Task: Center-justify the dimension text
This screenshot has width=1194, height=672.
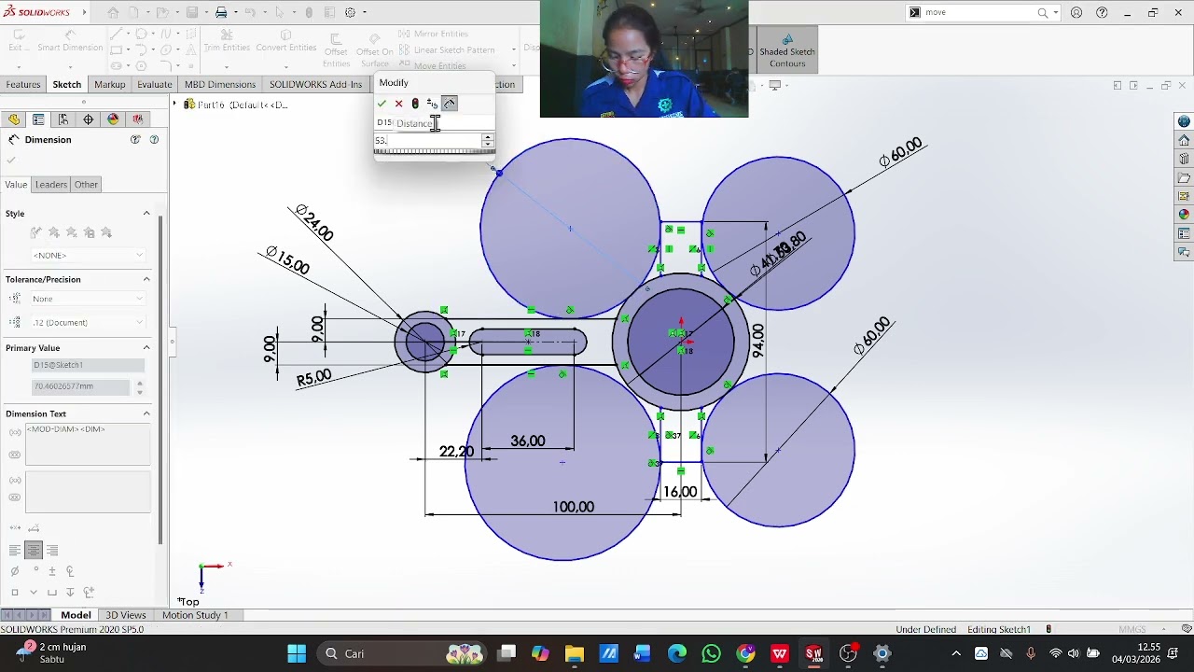Action: pyautogui.click(x=34, y=551)
